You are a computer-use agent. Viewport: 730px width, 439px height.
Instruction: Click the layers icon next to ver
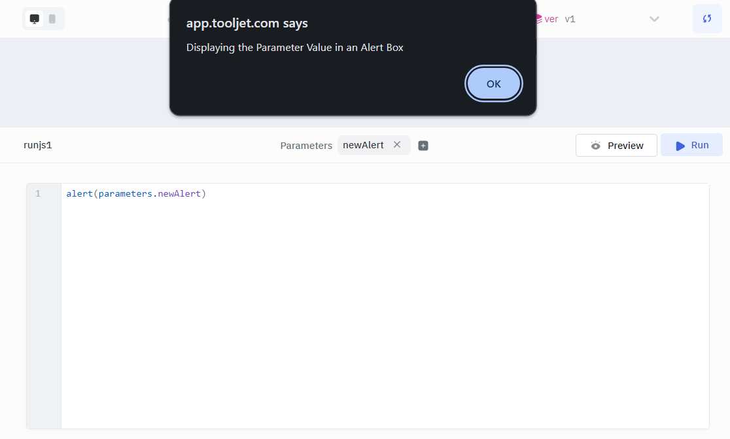coord(539,19)
